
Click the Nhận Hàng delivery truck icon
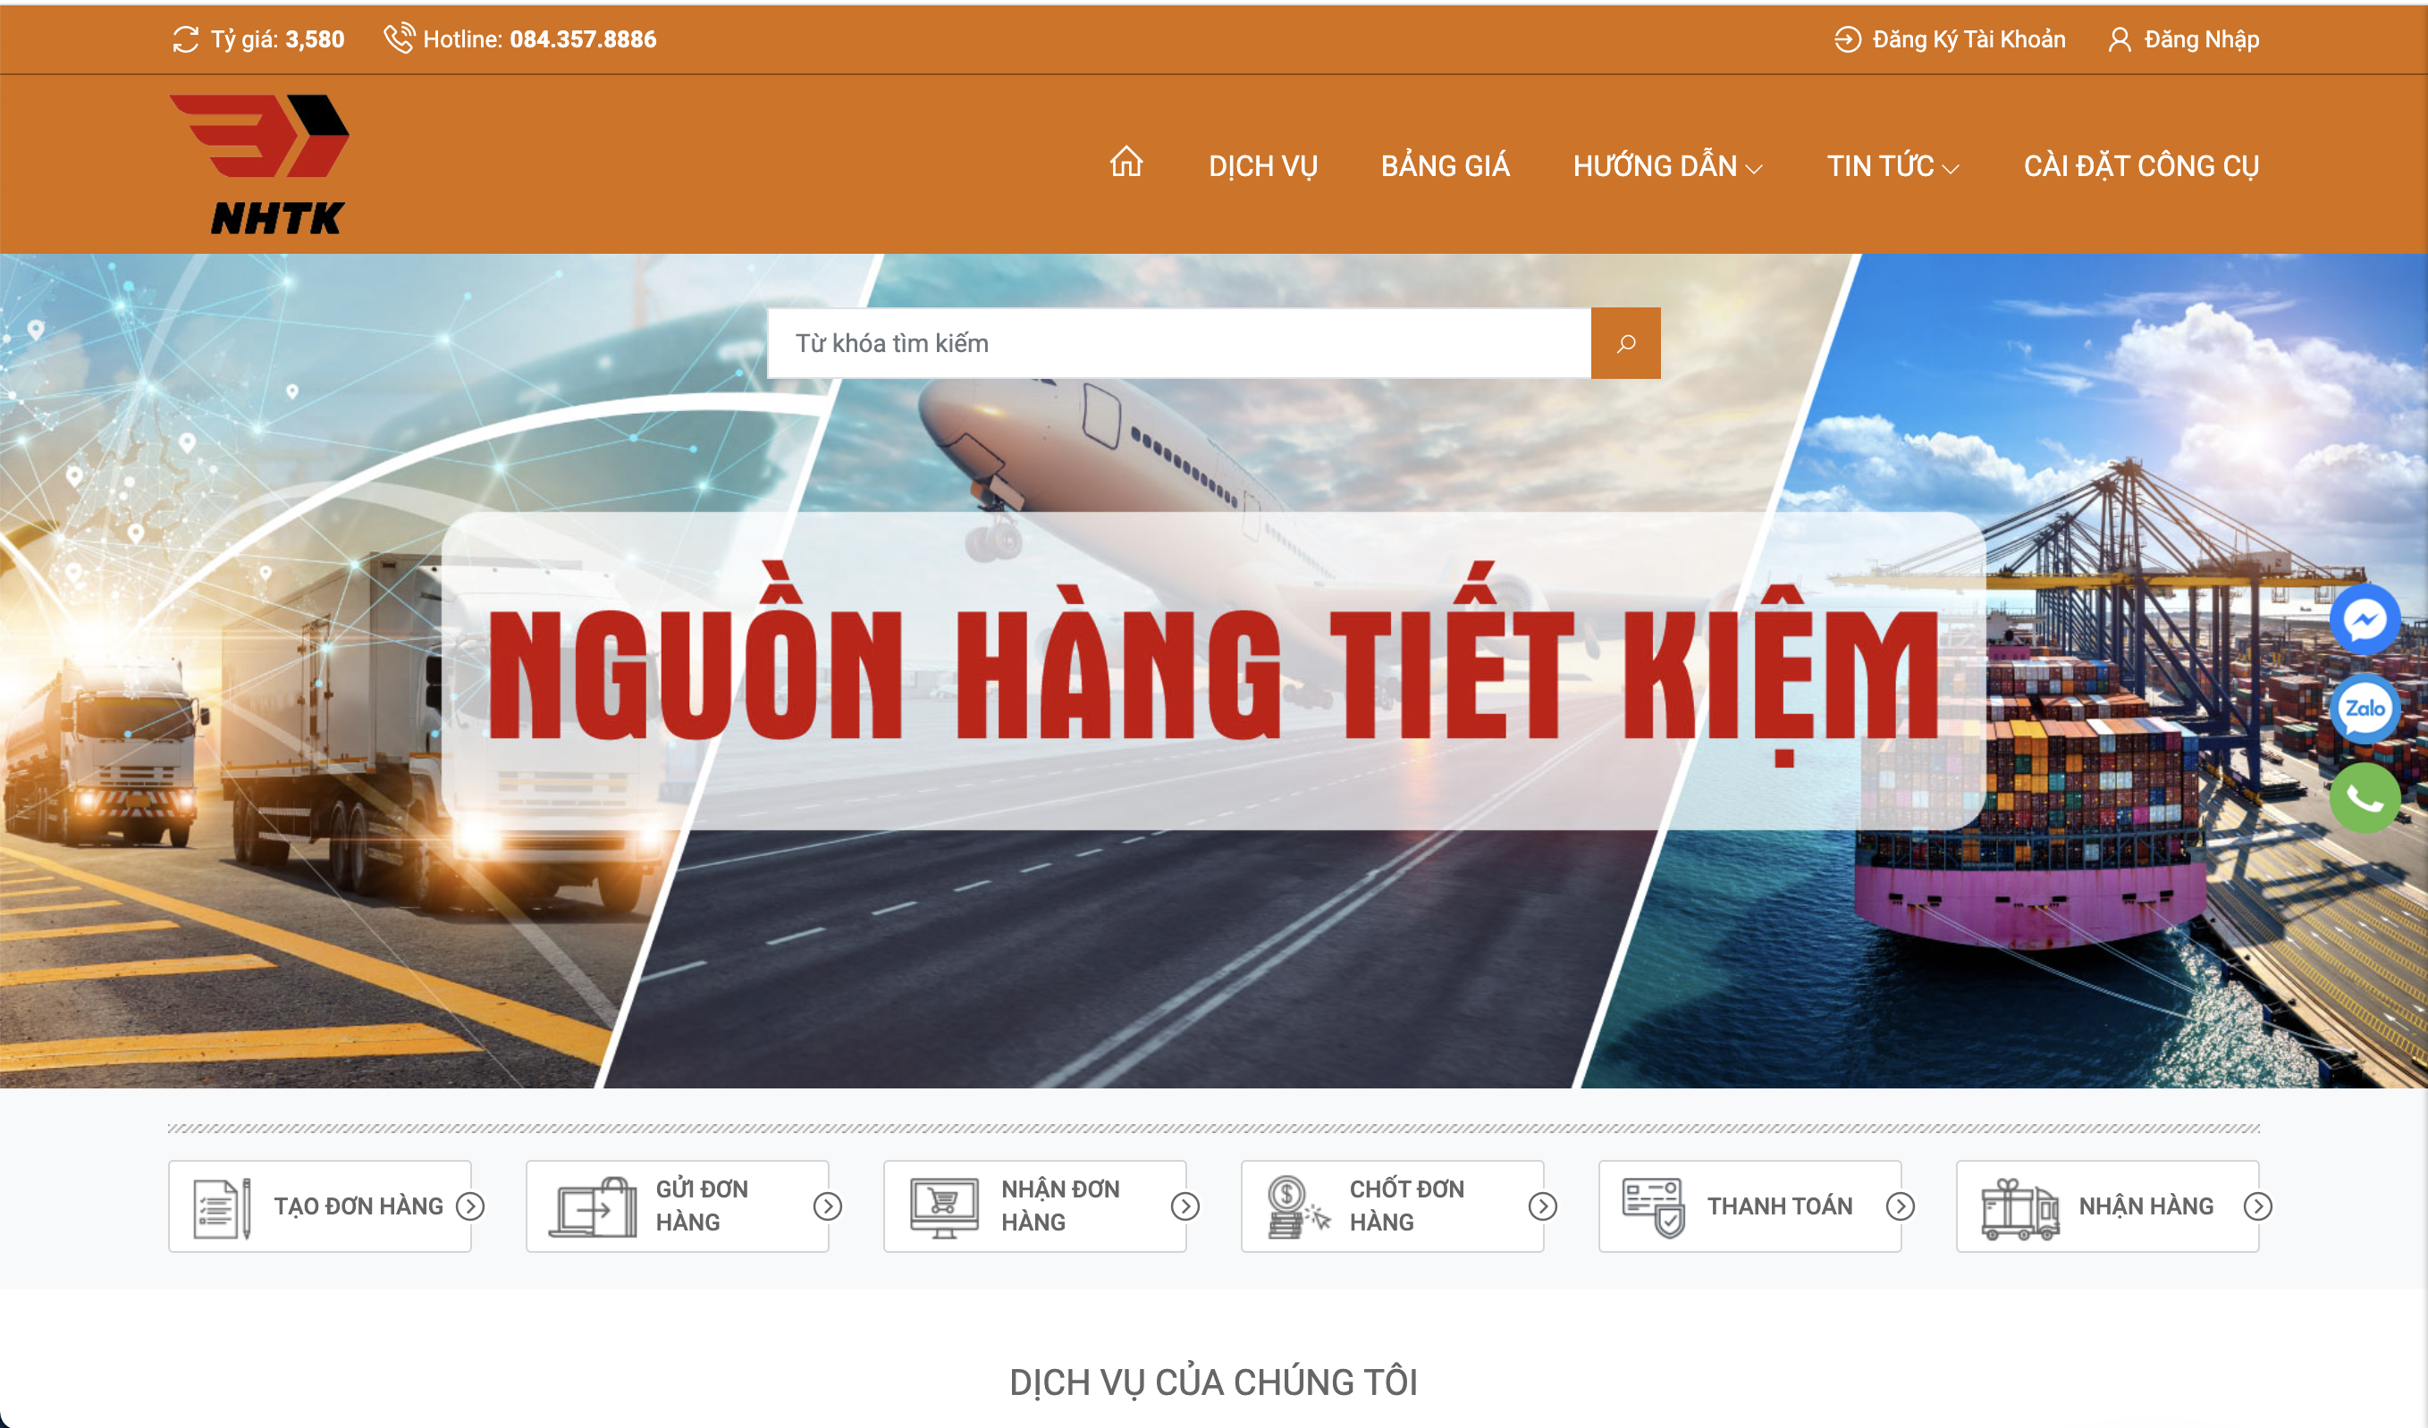(x=2019, y=1208)
